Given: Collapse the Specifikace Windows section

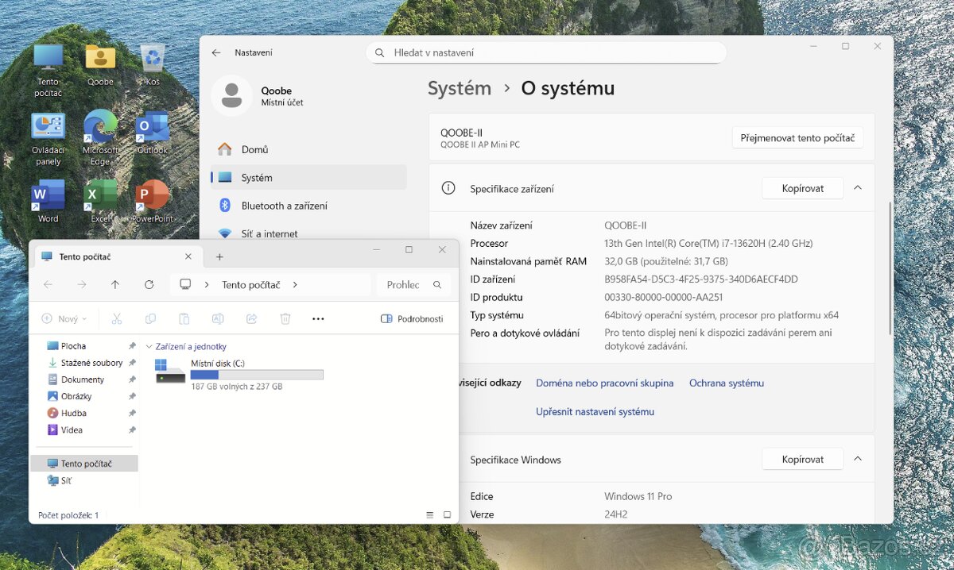Looking at the screenshot, I should coord(858,459).
